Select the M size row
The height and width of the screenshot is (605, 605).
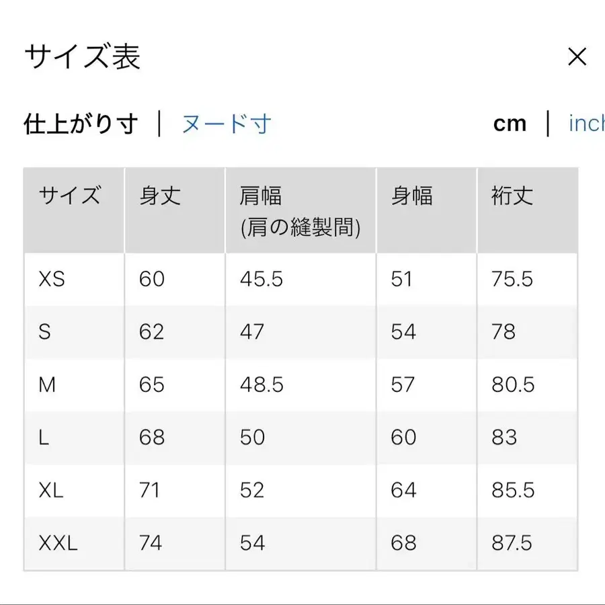(47, 385)
